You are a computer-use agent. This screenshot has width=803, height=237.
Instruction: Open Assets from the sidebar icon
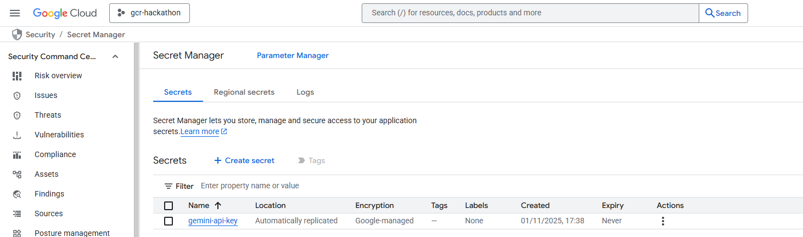[x=17, y=174]
